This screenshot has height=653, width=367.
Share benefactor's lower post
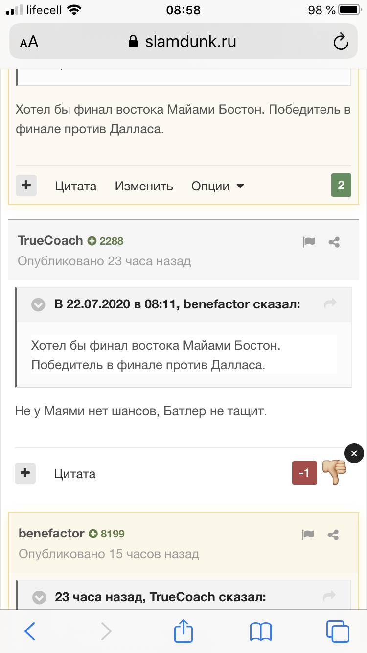pos(333,535)
